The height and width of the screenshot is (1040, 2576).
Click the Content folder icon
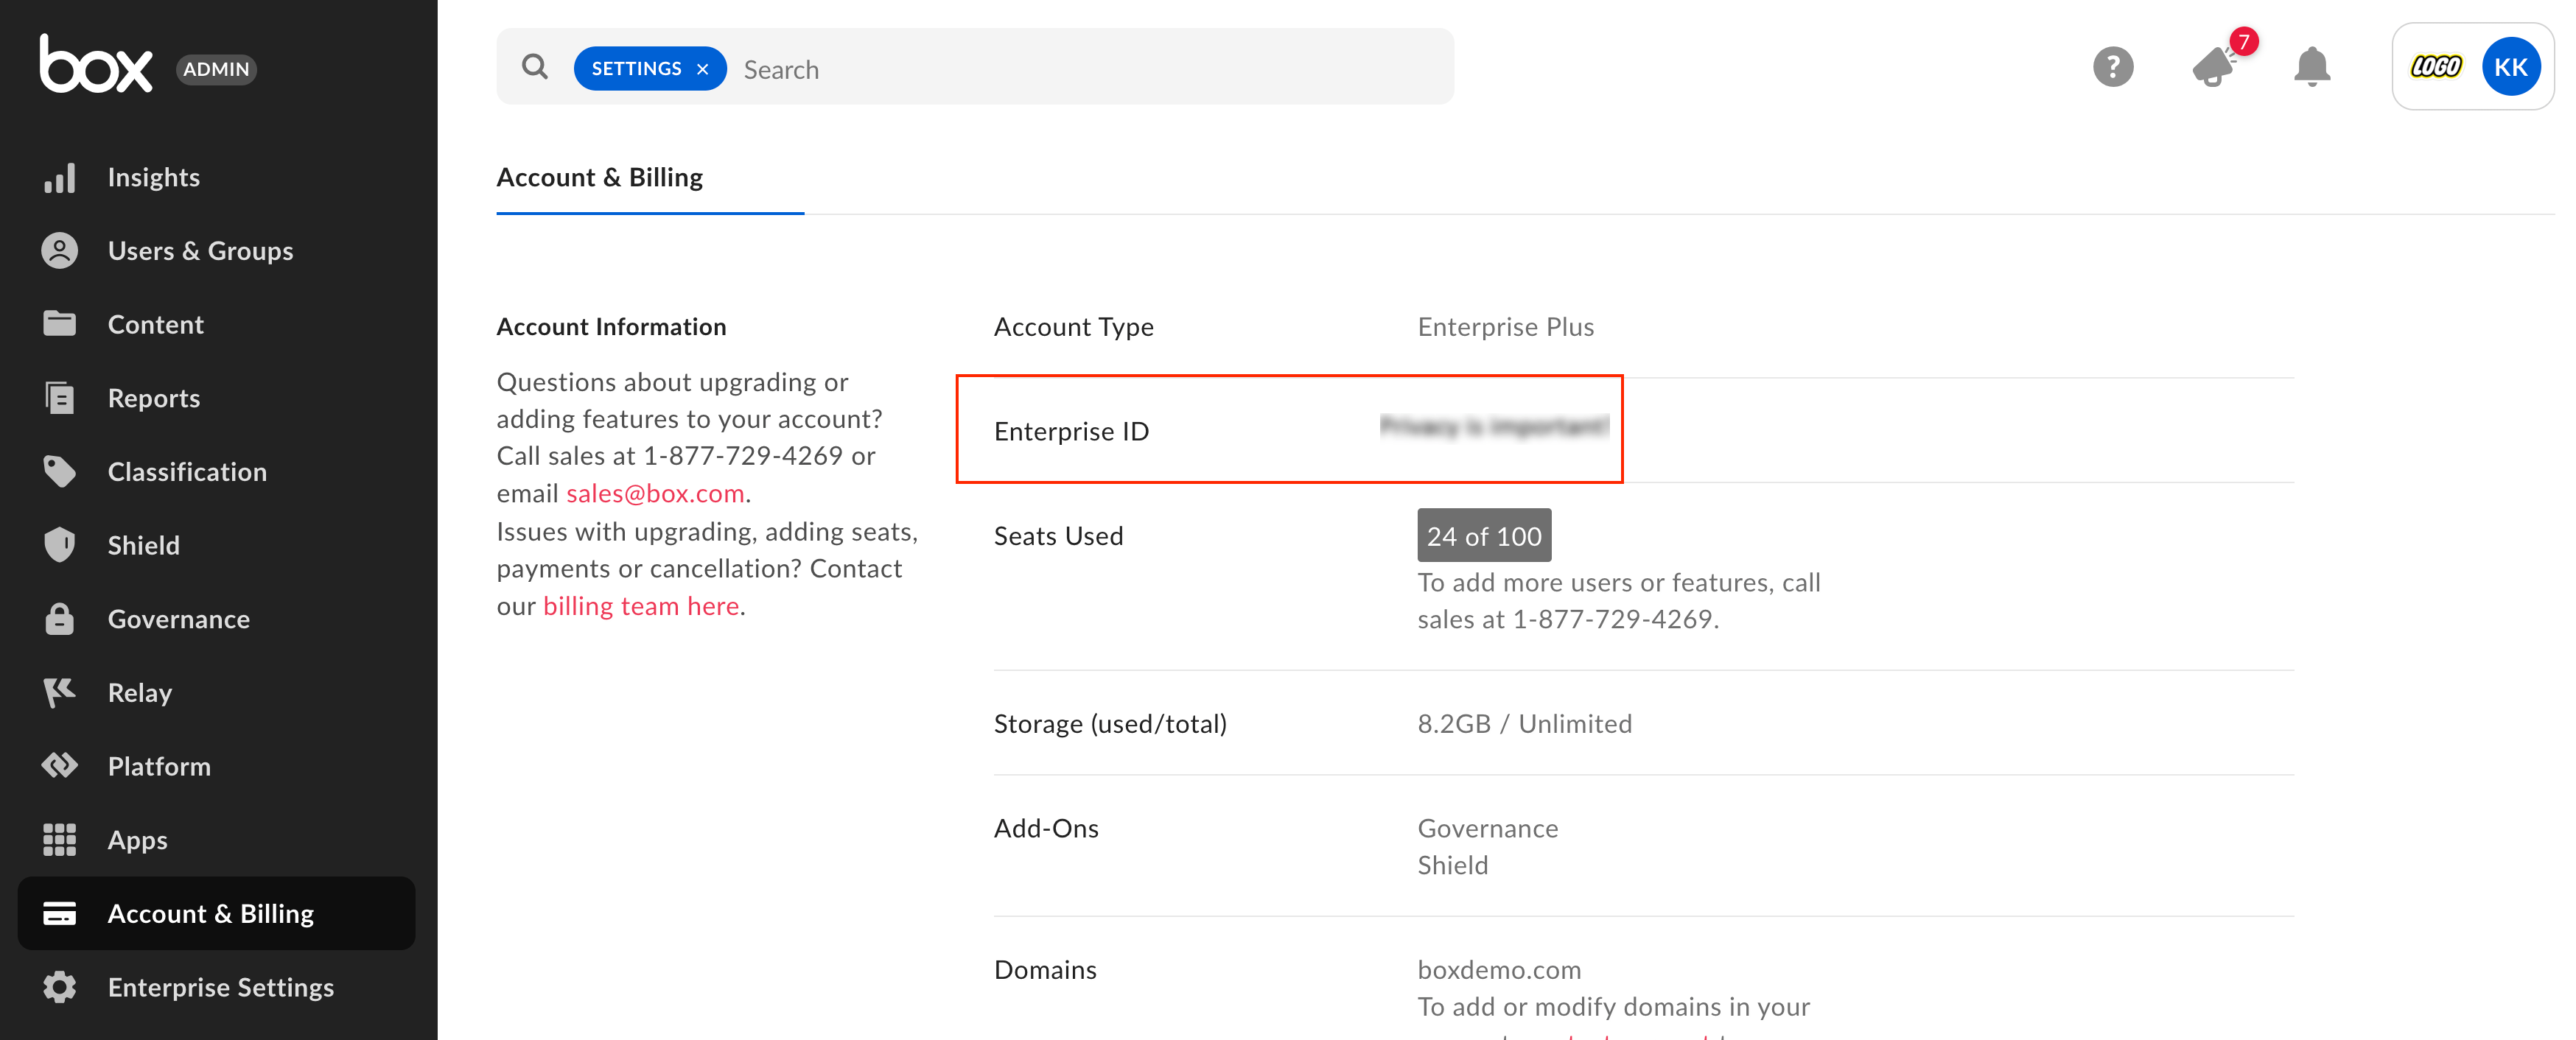59,324
